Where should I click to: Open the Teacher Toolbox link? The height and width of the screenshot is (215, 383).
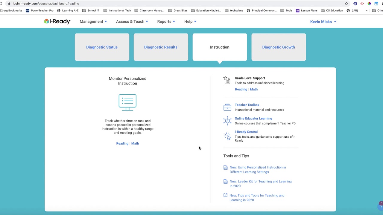247,105
